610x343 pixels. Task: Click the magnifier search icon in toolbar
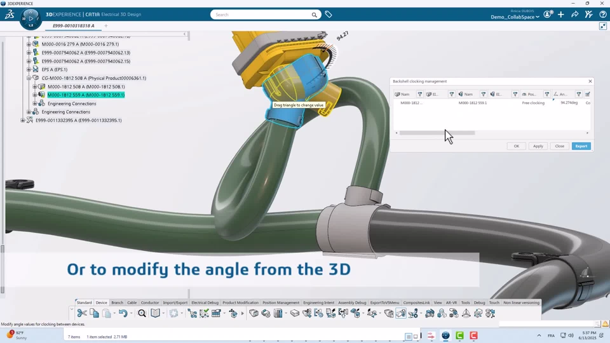coord(142,313)
